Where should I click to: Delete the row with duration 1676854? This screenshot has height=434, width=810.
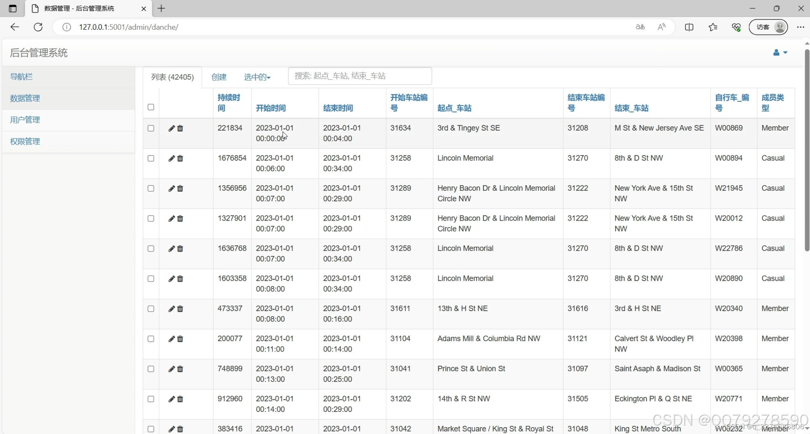[180, 158]
